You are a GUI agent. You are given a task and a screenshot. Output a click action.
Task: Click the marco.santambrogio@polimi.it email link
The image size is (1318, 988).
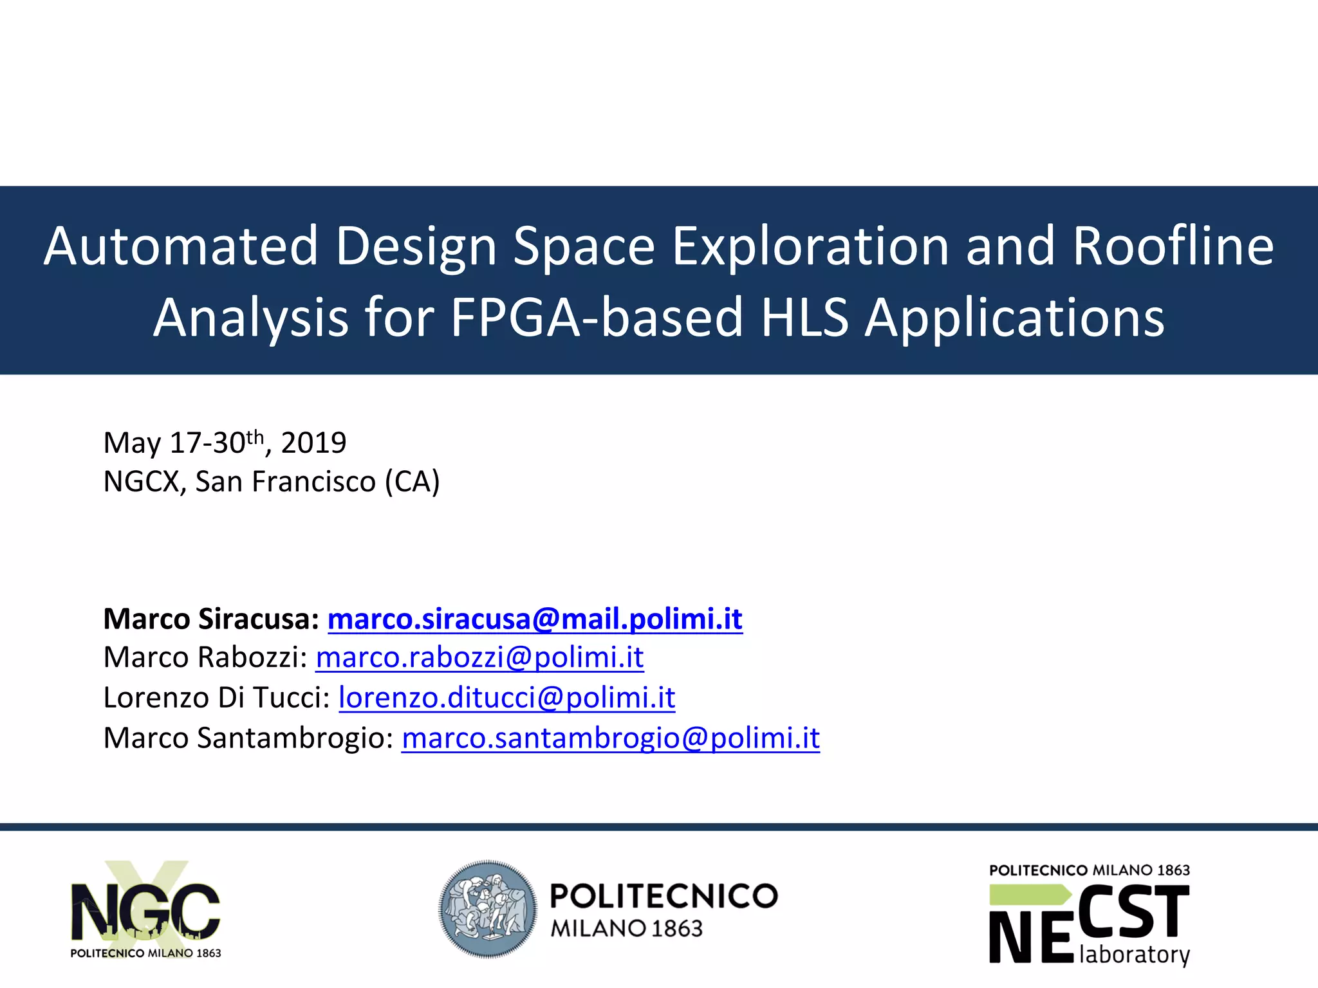610,737
